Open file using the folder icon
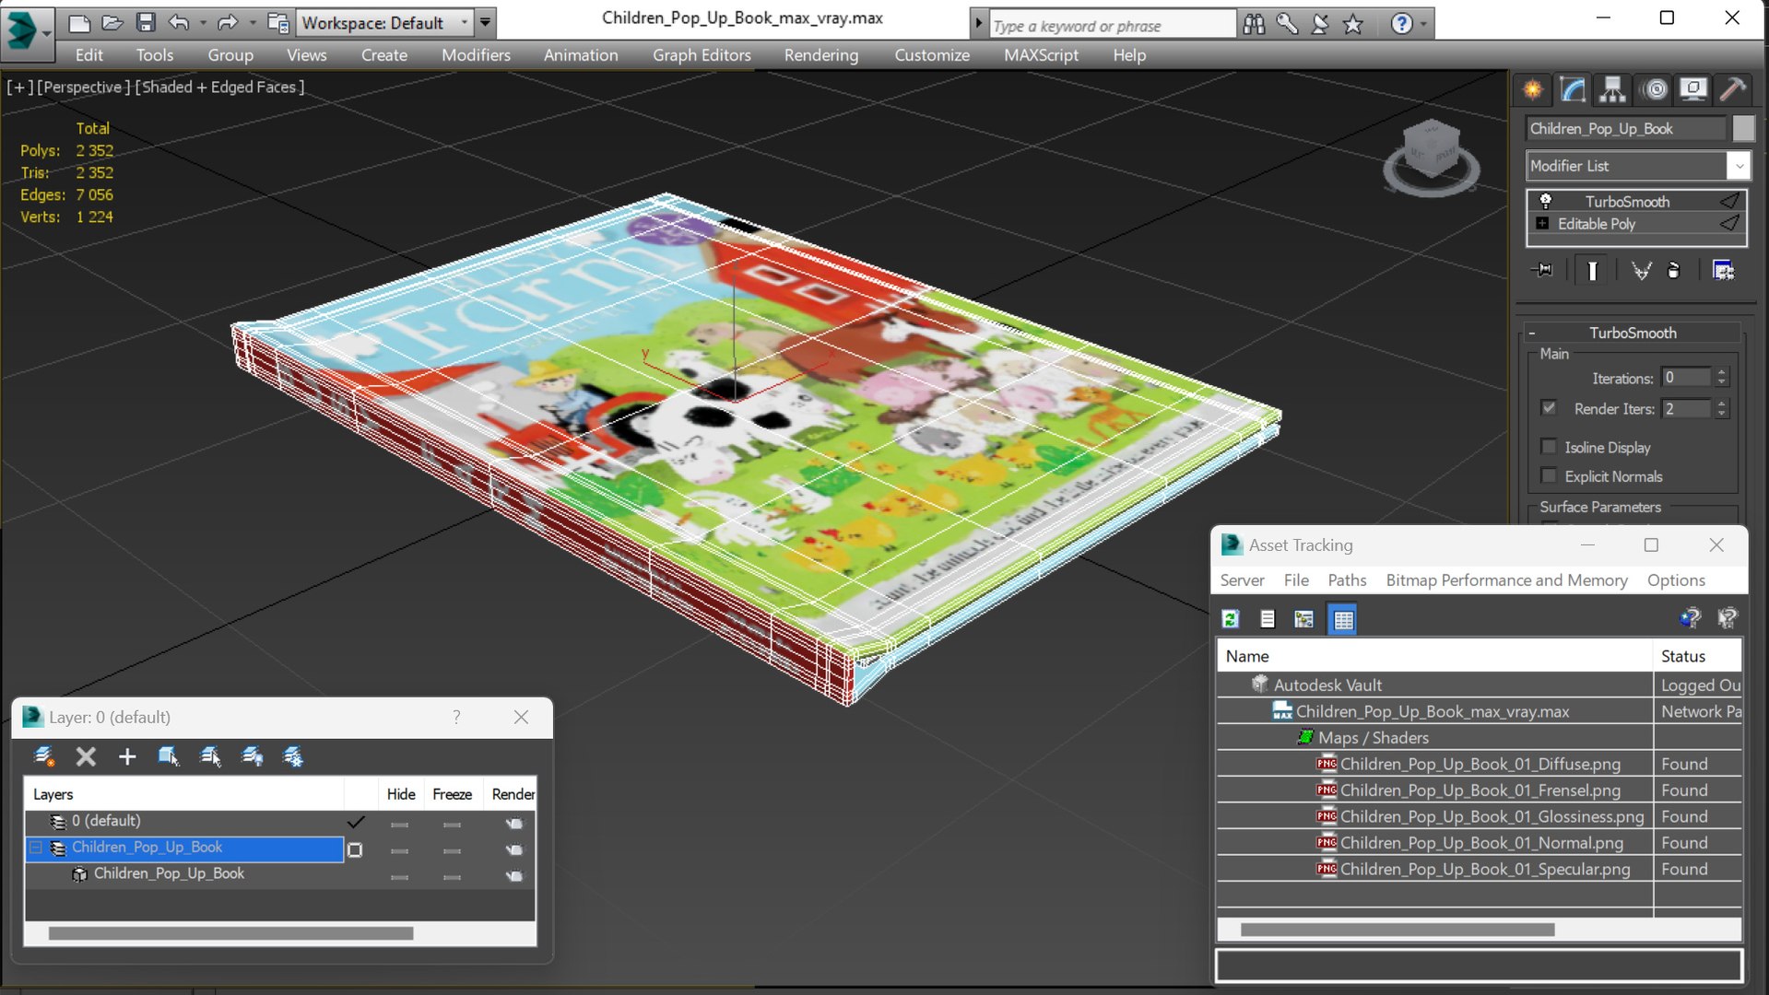This screenshot has width=1769, height=995. pyautogui.click(x=112, y=23)
